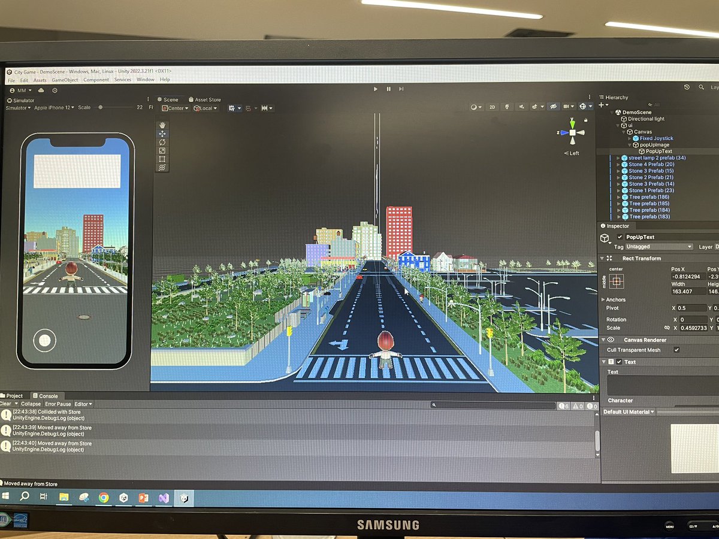This screenshot has width=719, height=539.
Task: Click the anchor presets box in Rect Transform
Action: click(617, 283)
